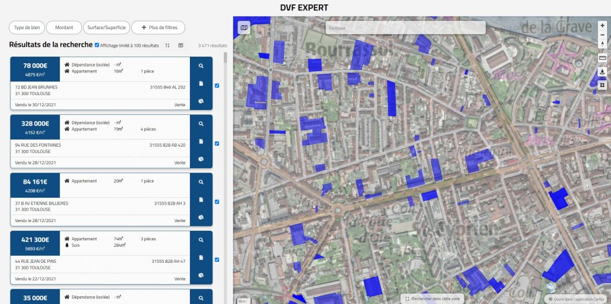Show statistics chart for 328 000€ sale
The height and width of the screenshot is (304, 611).
(x=201, y=159)
